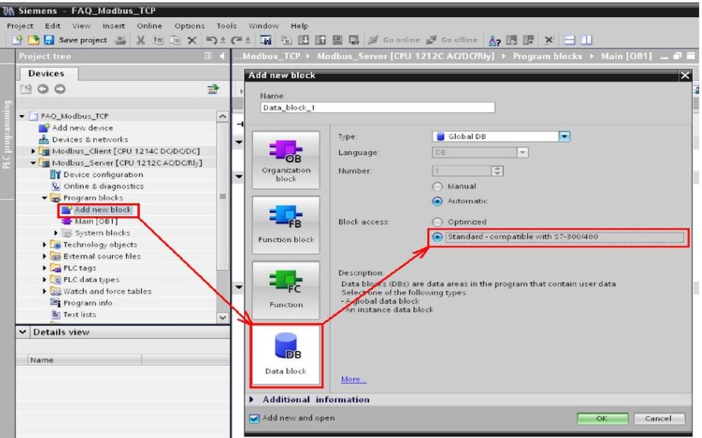Open the Online menu

[x=149, y=26]
